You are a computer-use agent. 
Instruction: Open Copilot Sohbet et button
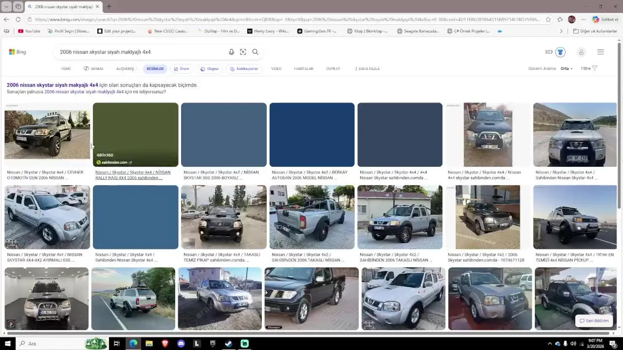point(605,19)
